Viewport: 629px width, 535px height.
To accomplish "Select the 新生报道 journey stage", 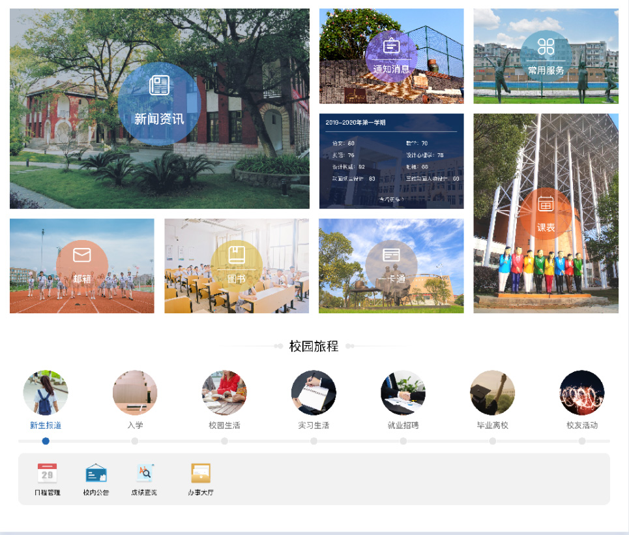I will 46,393.
